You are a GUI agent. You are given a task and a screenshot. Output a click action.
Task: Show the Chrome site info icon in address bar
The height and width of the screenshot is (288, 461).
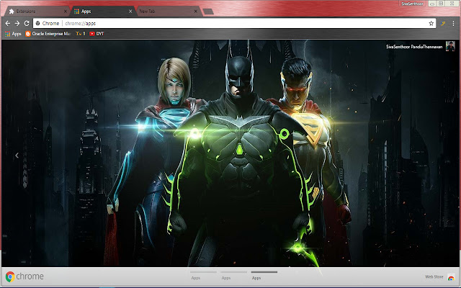38,23
